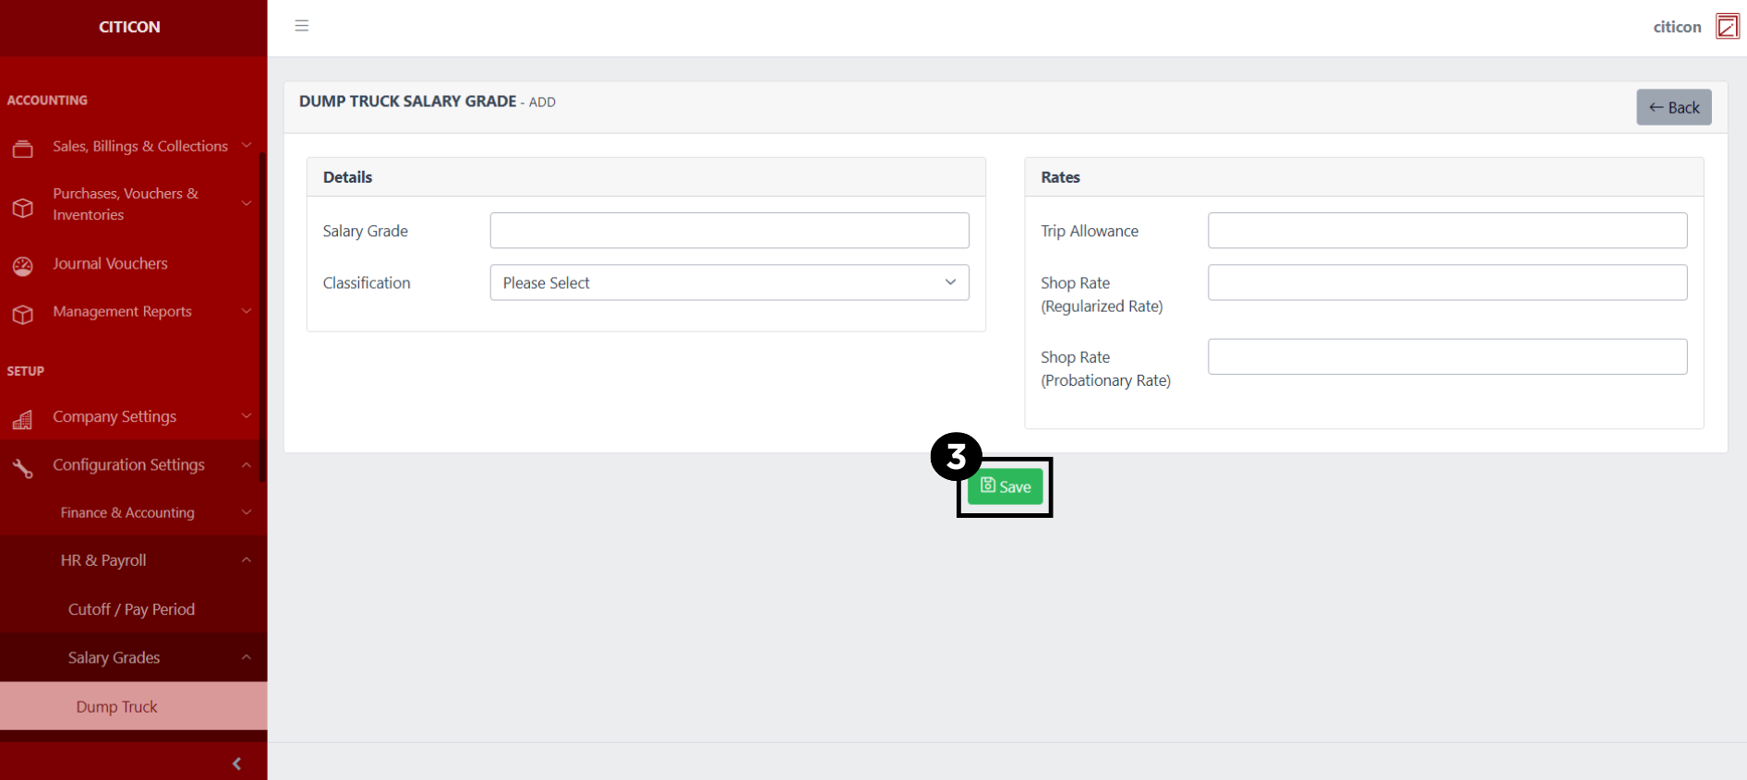
Task: Click the Journal Vouchers gauge icon
Action: [23, 266]
